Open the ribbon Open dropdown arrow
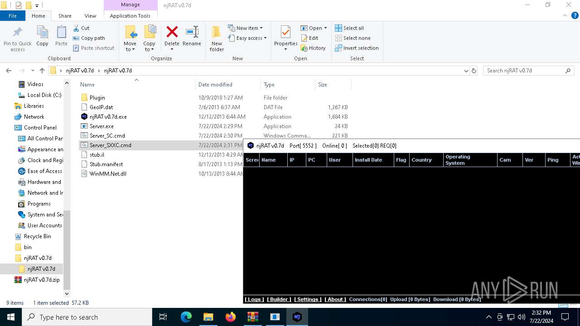Screen dimensions: 580x326 (325, 28)
